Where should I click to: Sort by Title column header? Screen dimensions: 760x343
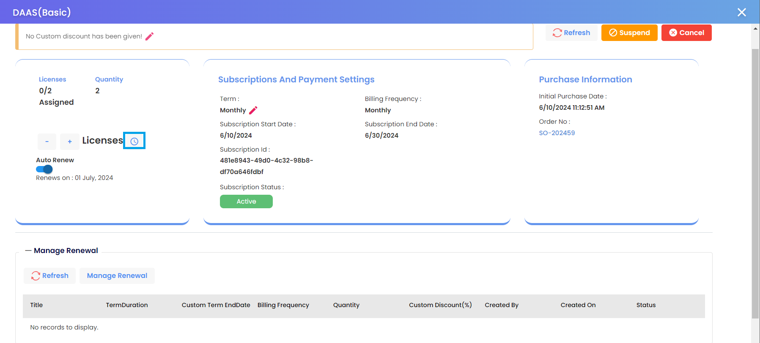tap(36, 305)
